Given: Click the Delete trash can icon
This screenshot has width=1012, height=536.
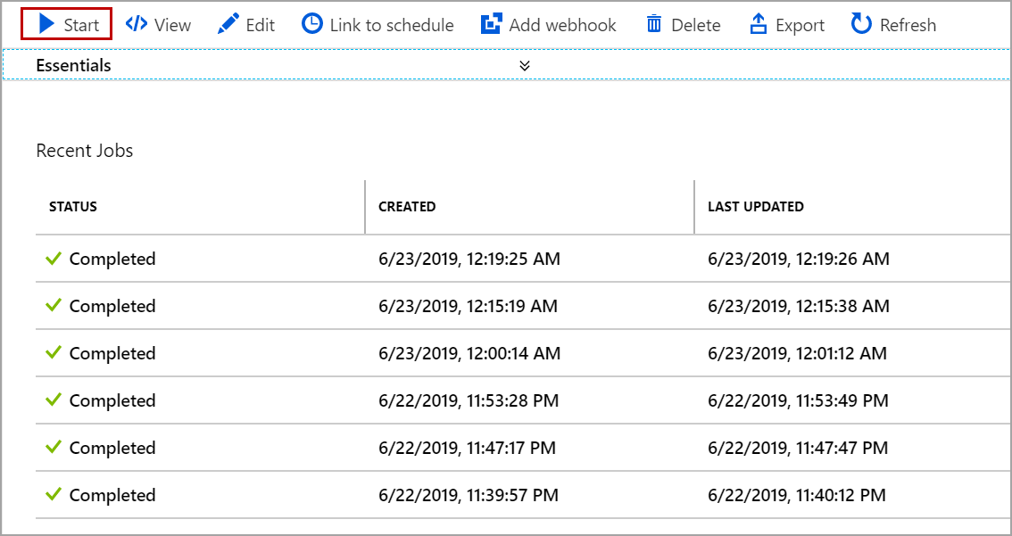Looking at the screenshot, I should coord(654,24).
